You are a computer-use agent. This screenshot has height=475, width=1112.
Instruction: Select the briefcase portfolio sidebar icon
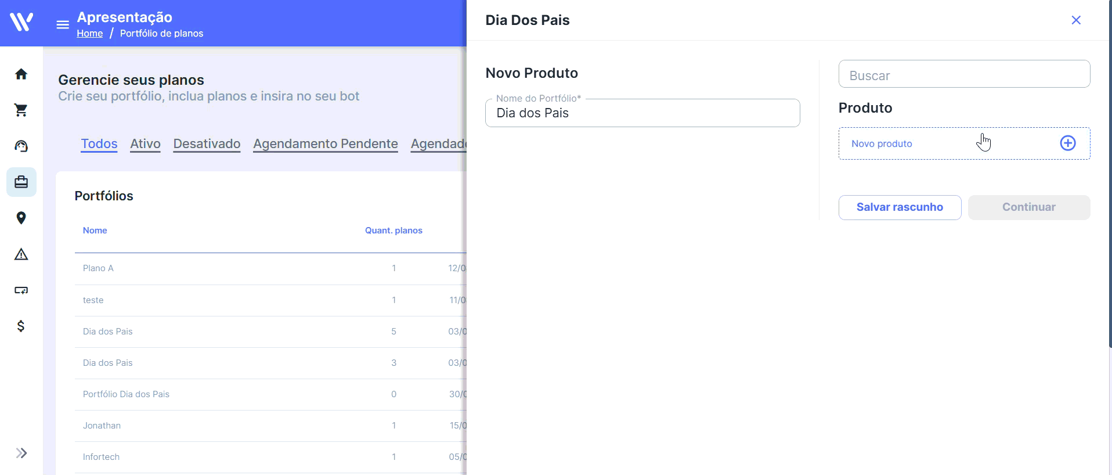tap(21, 182)
